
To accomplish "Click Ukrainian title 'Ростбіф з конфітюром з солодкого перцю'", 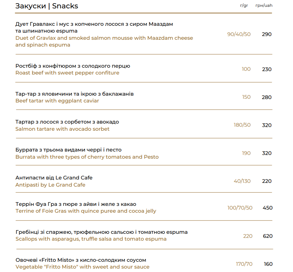I will point(73,66).
